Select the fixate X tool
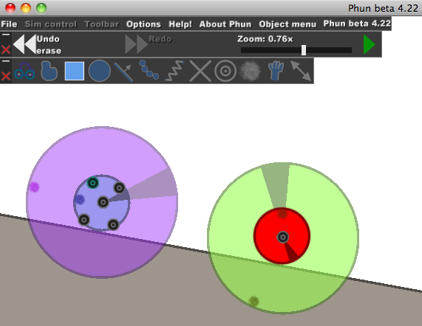 coord(200,71)
